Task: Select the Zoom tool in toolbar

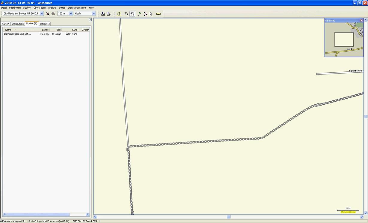Action: tap(126, 14)
